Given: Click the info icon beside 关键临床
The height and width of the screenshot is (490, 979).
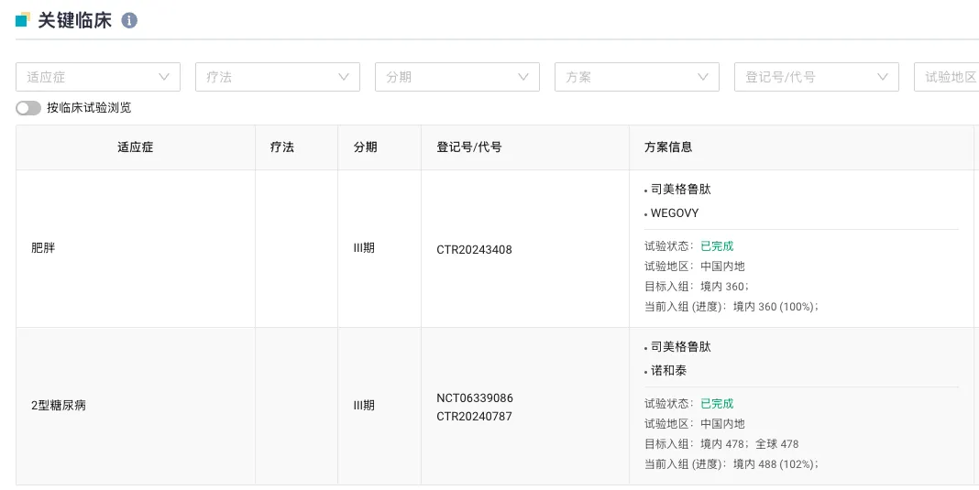Looking at the screenshot, I should [x=129, y=20].
